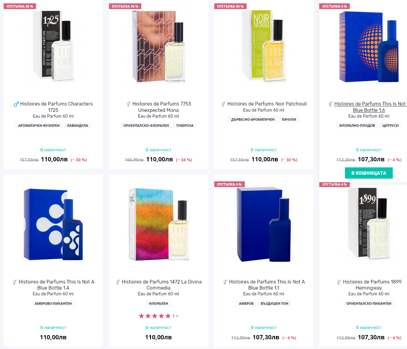Viewport: 407px width, 349px height.
Task: Click the unisex icon beside Blue Bottle 1.4
Action: click(15, 282)
